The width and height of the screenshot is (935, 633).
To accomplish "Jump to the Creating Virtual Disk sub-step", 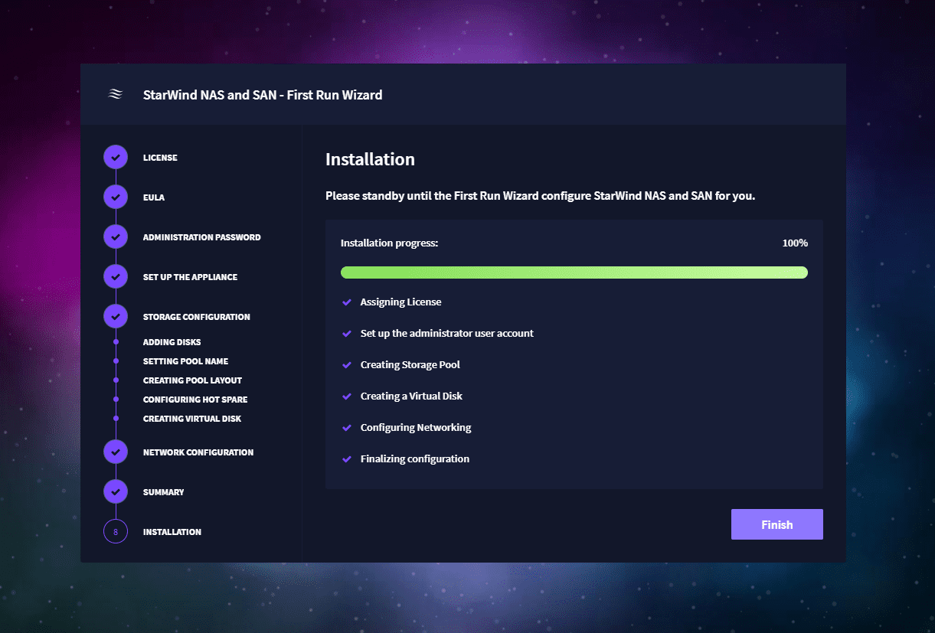I will [191, 419].
